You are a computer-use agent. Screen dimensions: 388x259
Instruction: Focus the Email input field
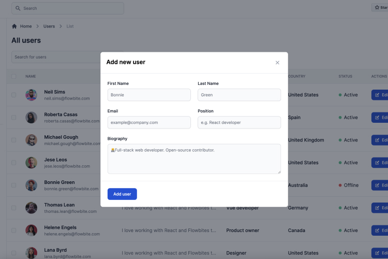pos(149,122)
